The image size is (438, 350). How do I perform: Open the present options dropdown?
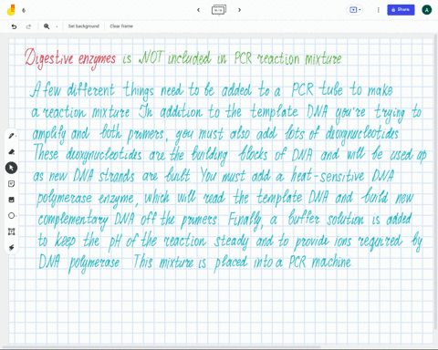click(355, 10)
